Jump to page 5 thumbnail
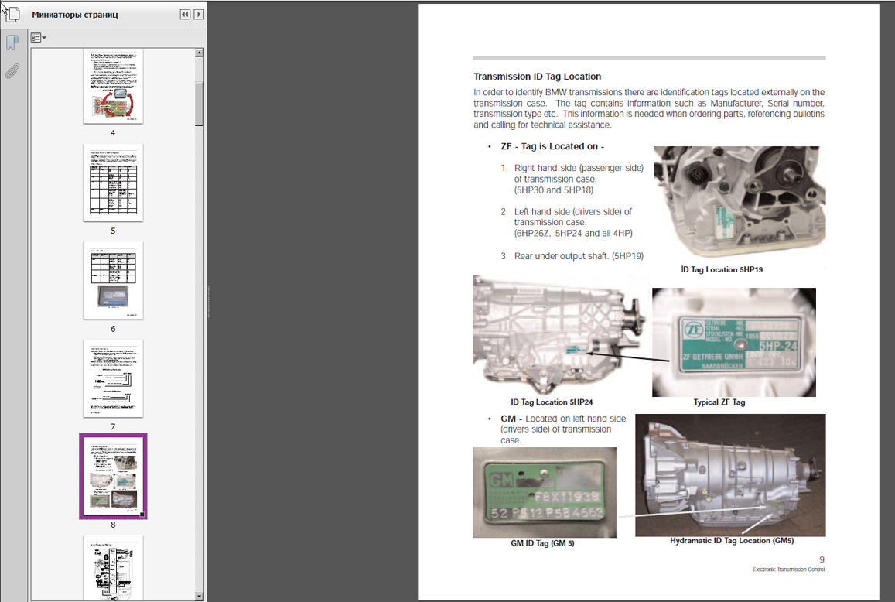Image resolution: width=895 pixels, height=602 pixels. click(x=113, y=183)
